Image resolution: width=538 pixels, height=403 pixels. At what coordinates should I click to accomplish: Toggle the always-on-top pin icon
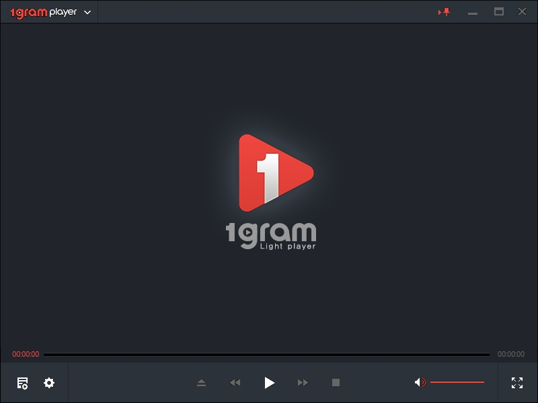(x=445, y=12)
